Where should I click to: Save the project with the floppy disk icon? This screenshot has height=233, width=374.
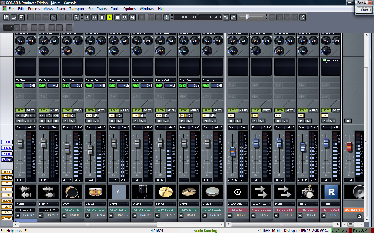(x=21, y=17)
